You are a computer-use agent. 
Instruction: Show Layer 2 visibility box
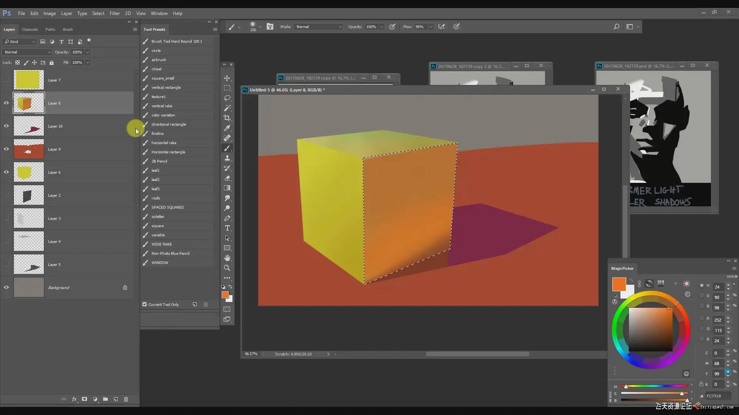(x=6, y=195)
